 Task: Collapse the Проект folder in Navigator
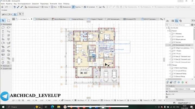[x=168, y=31]
